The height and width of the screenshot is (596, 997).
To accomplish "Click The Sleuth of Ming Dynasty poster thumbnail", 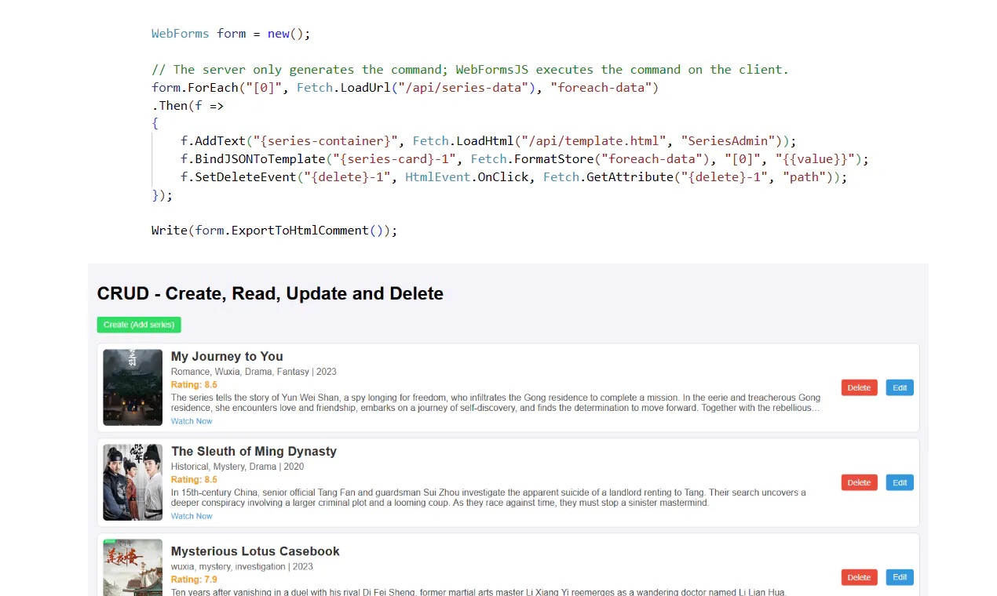I will pyautogui.click(x=133, y=482).
